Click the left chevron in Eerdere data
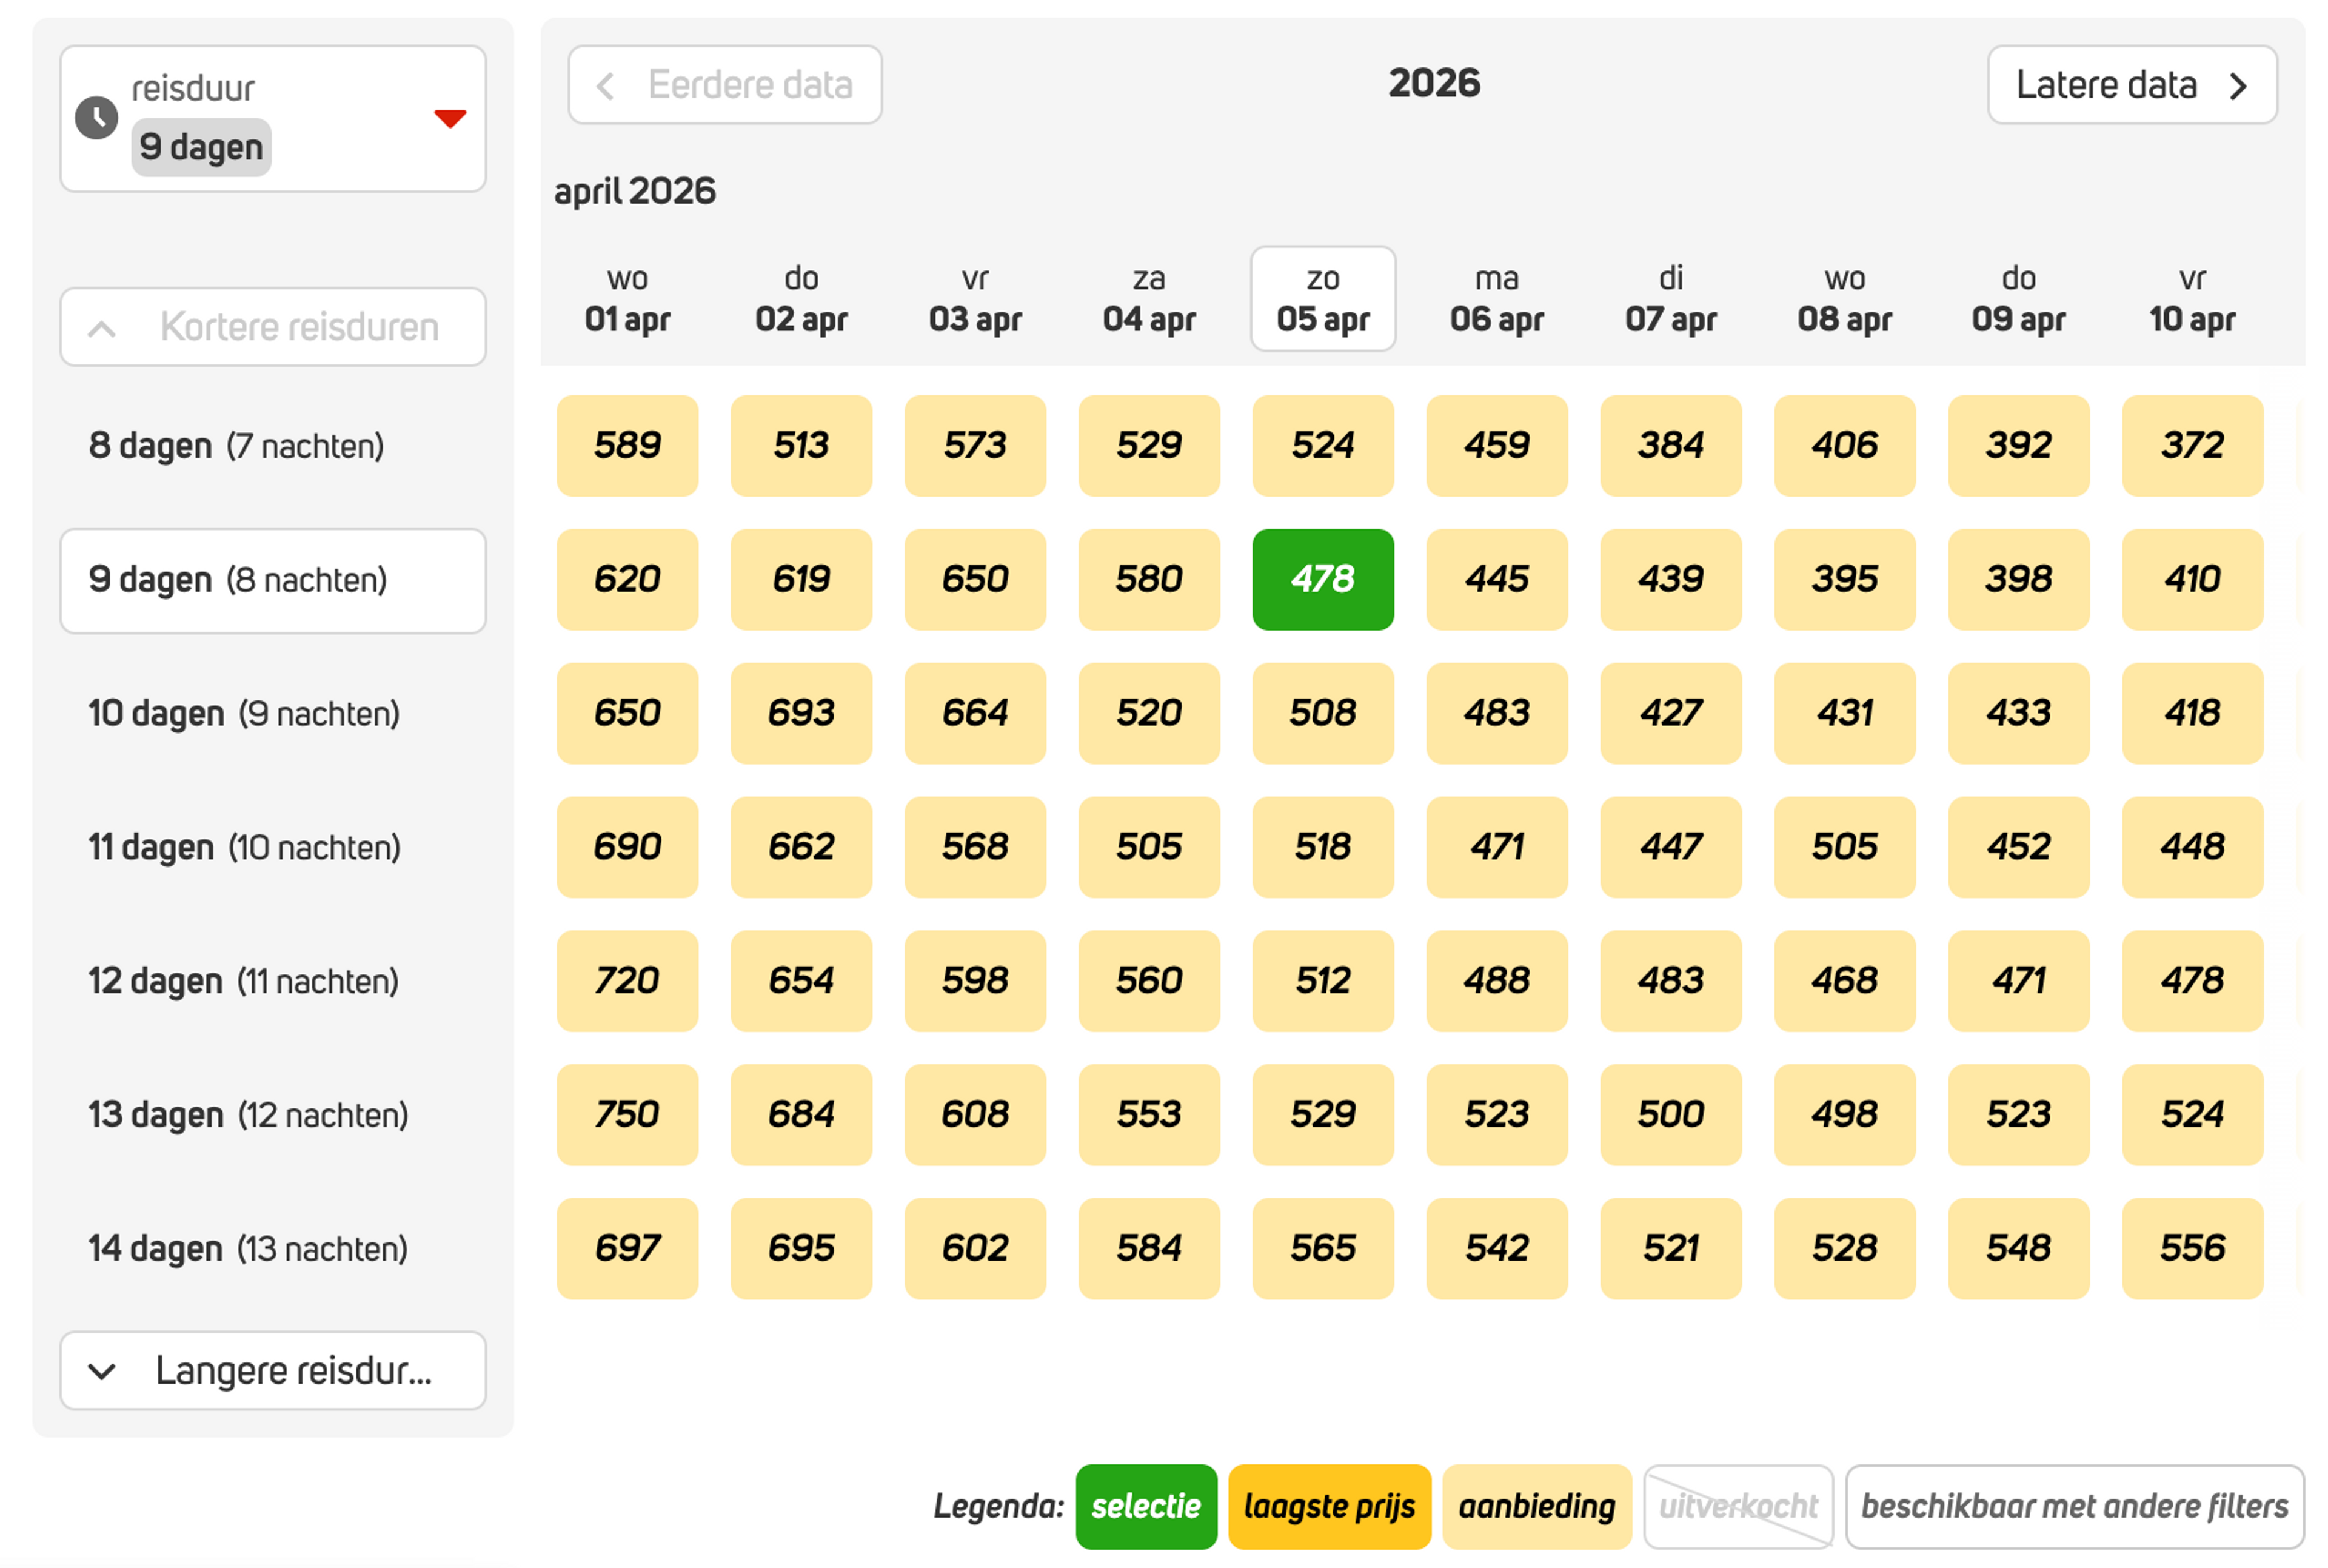 point(606,86)
